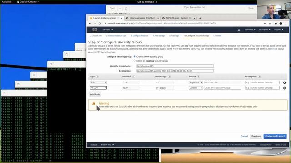Screen dimensions: 291x163
Task: Expand the account name dropdown in AWS header
Action: (250, 29)
